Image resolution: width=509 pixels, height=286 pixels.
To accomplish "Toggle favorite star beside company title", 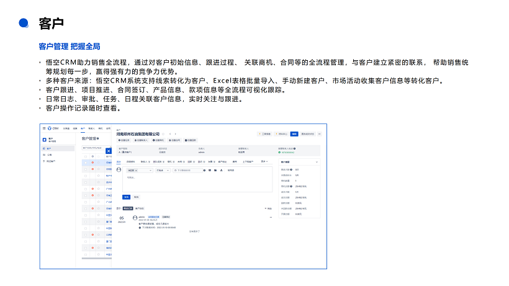I will [163, 134].
